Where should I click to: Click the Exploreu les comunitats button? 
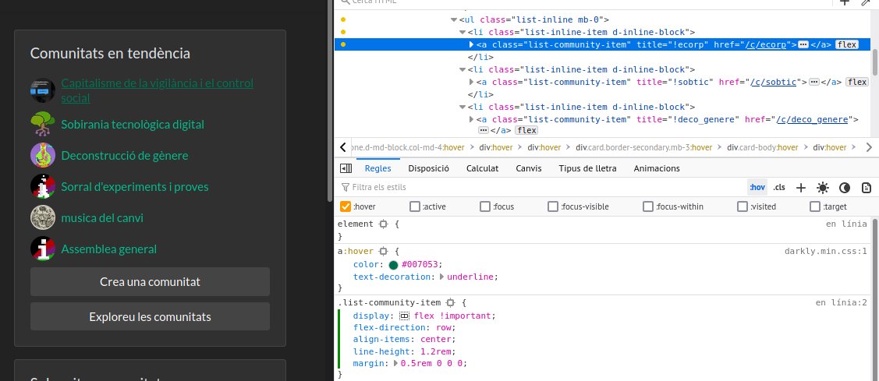coord(151,316)
